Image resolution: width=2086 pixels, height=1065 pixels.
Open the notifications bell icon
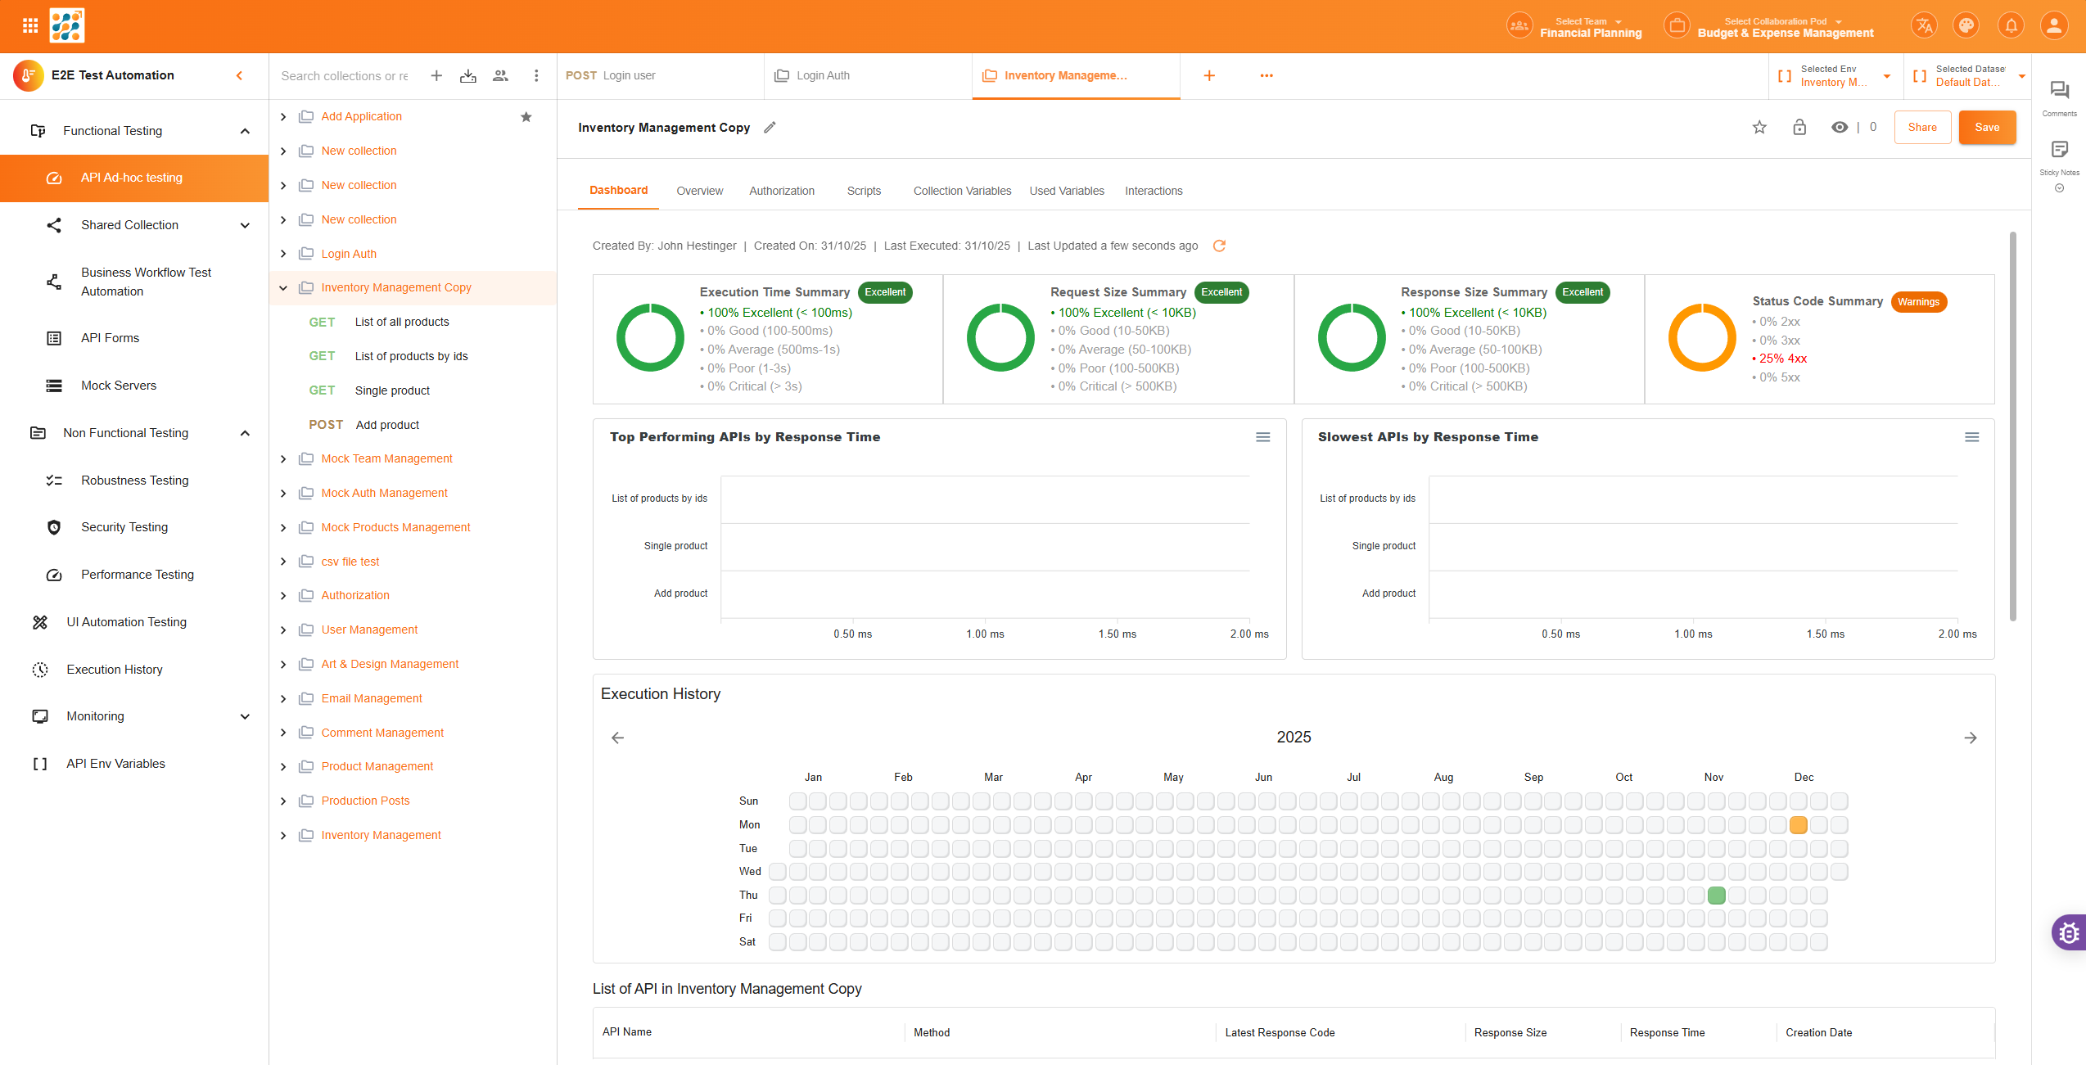point(2011,25)
